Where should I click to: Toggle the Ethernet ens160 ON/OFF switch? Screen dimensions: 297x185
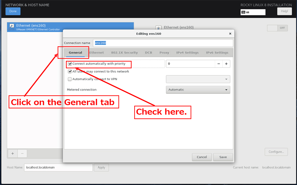click(277, 28)
